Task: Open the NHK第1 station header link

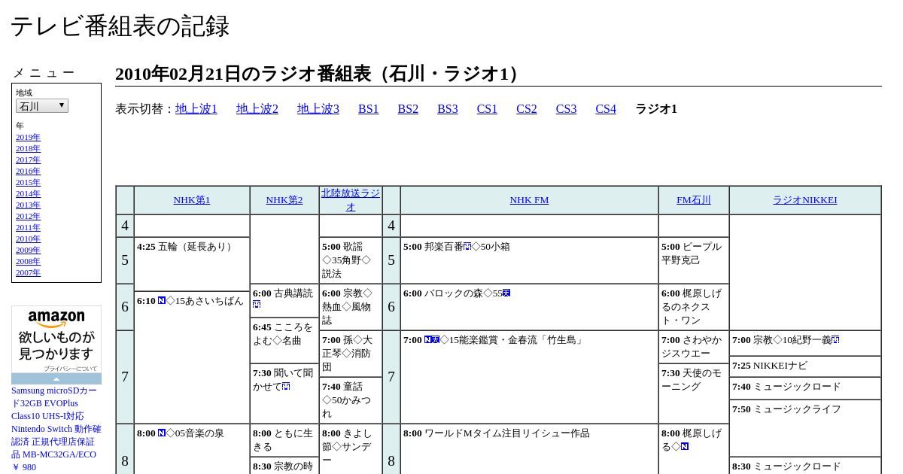Action: [192, 200]
